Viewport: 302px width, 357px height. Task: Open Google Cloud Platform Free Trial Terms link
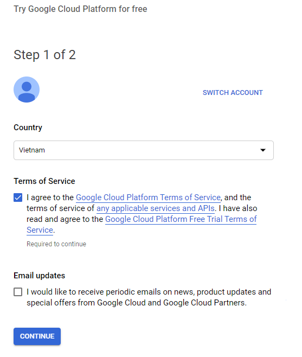coord(181,219)
